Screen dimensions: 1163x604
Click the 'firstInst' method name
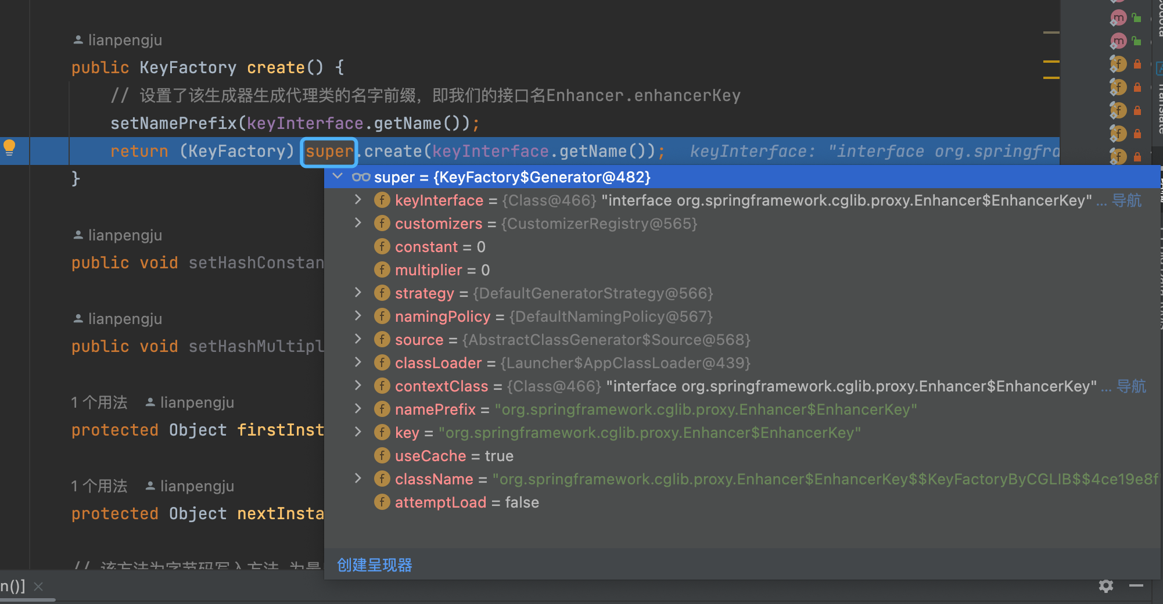pos(281,430)
